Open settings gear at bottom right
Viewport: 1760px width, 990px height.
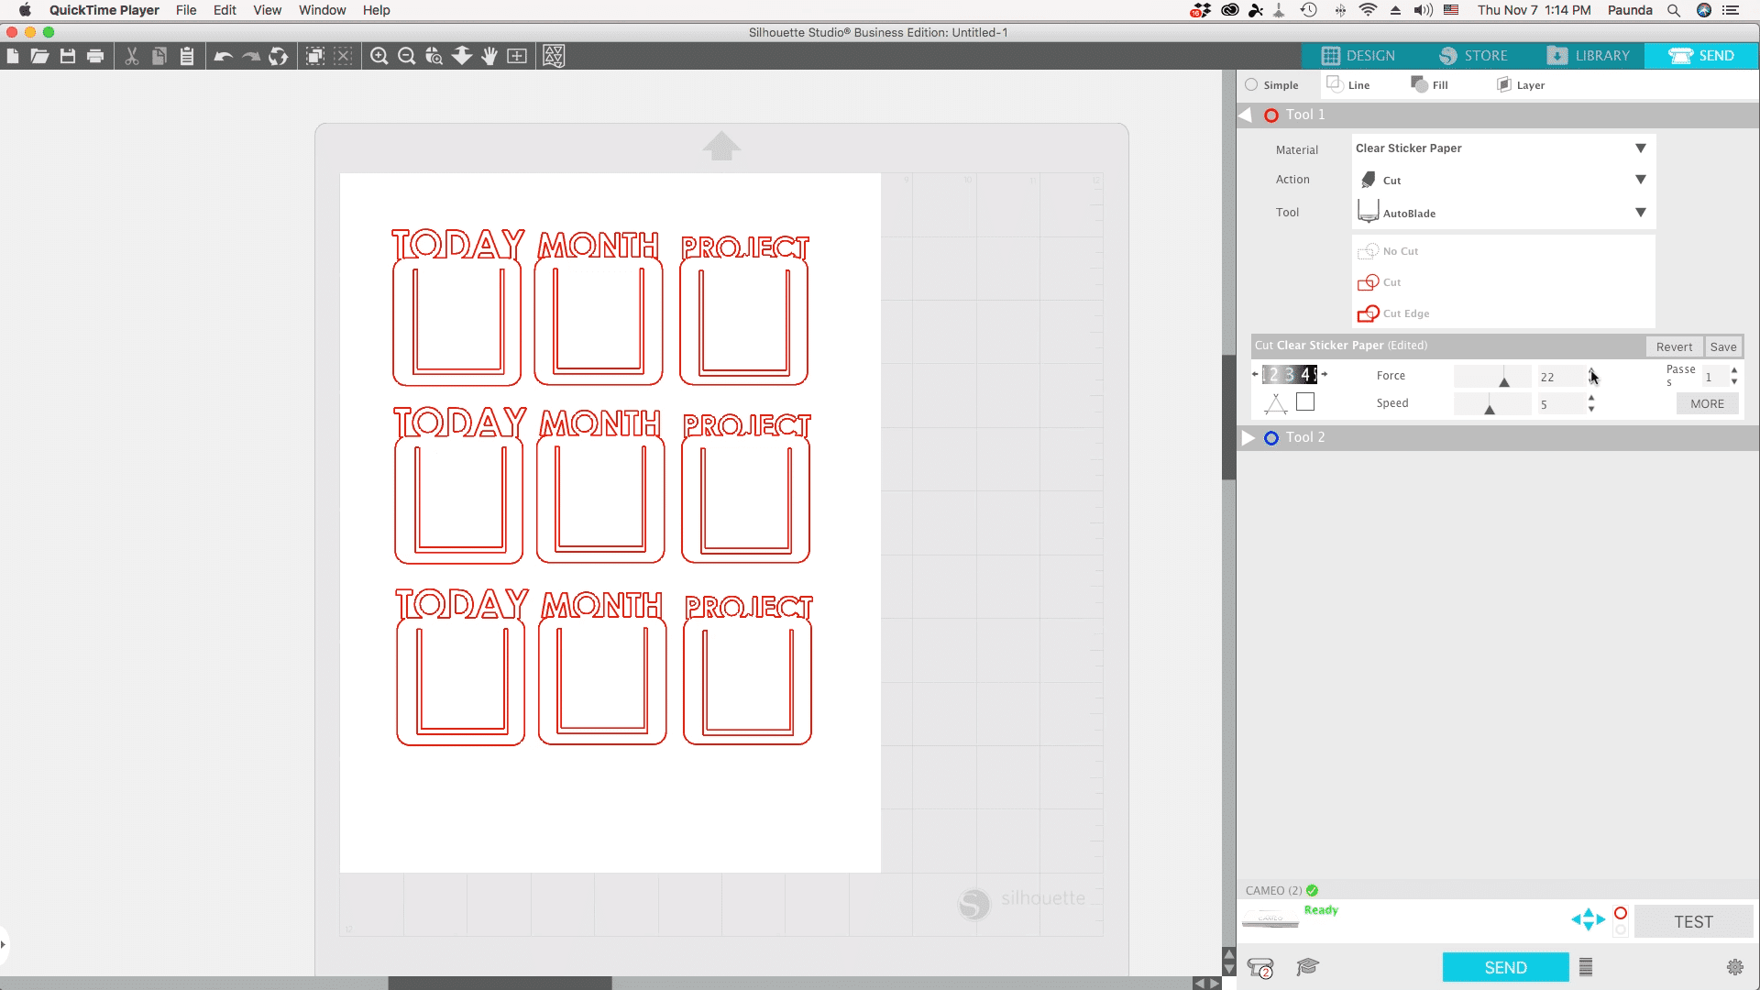tap(1734, 967)
